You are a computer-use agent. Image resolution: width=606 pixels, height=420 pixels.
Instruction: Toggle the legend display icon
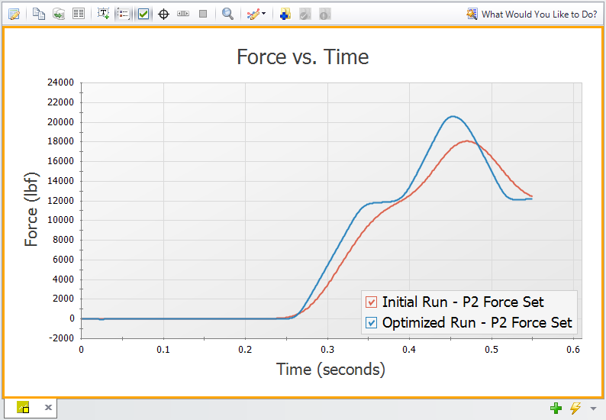(124, 15)
